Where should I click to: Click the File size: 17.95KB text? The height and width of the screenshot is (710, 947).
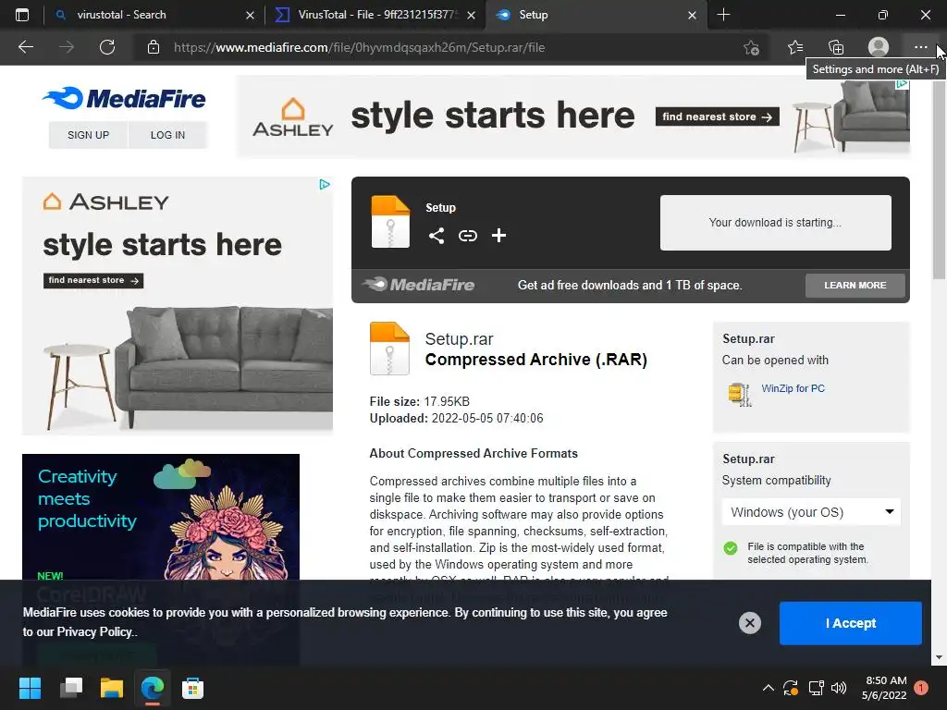coord(420,401)
